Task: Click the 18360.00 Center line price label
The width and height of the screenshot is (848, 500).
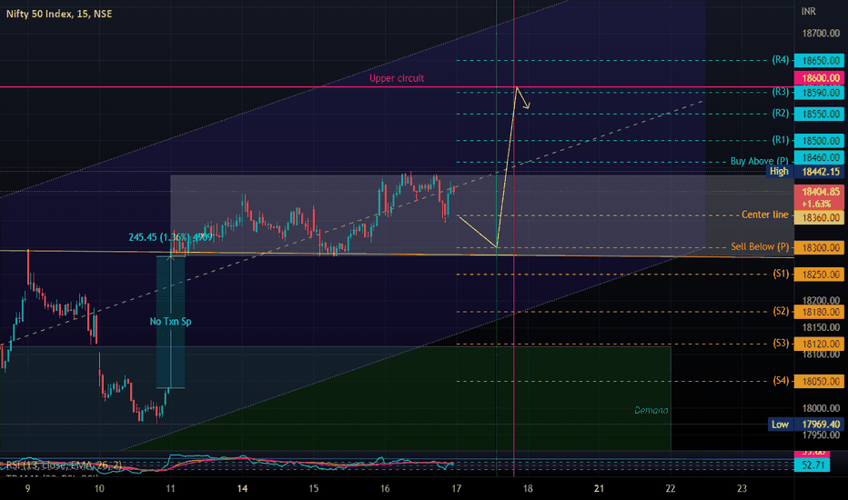Action: (819, 217)
